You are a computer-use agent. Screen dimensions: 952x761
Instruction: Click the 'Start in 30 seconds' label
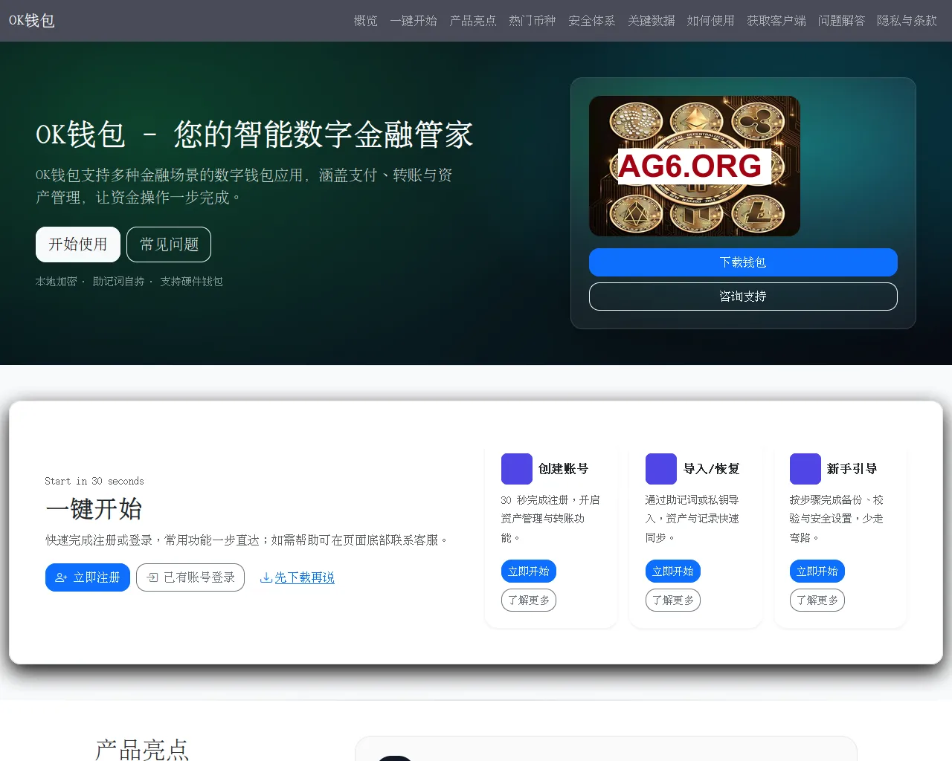[94, 481]
